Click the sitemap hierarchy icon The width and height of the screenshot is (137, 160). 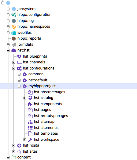30,122
